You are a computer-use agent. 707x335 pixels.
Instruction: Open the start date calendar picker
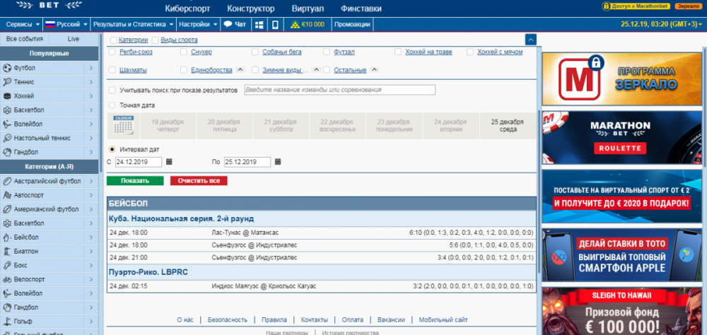169,162
